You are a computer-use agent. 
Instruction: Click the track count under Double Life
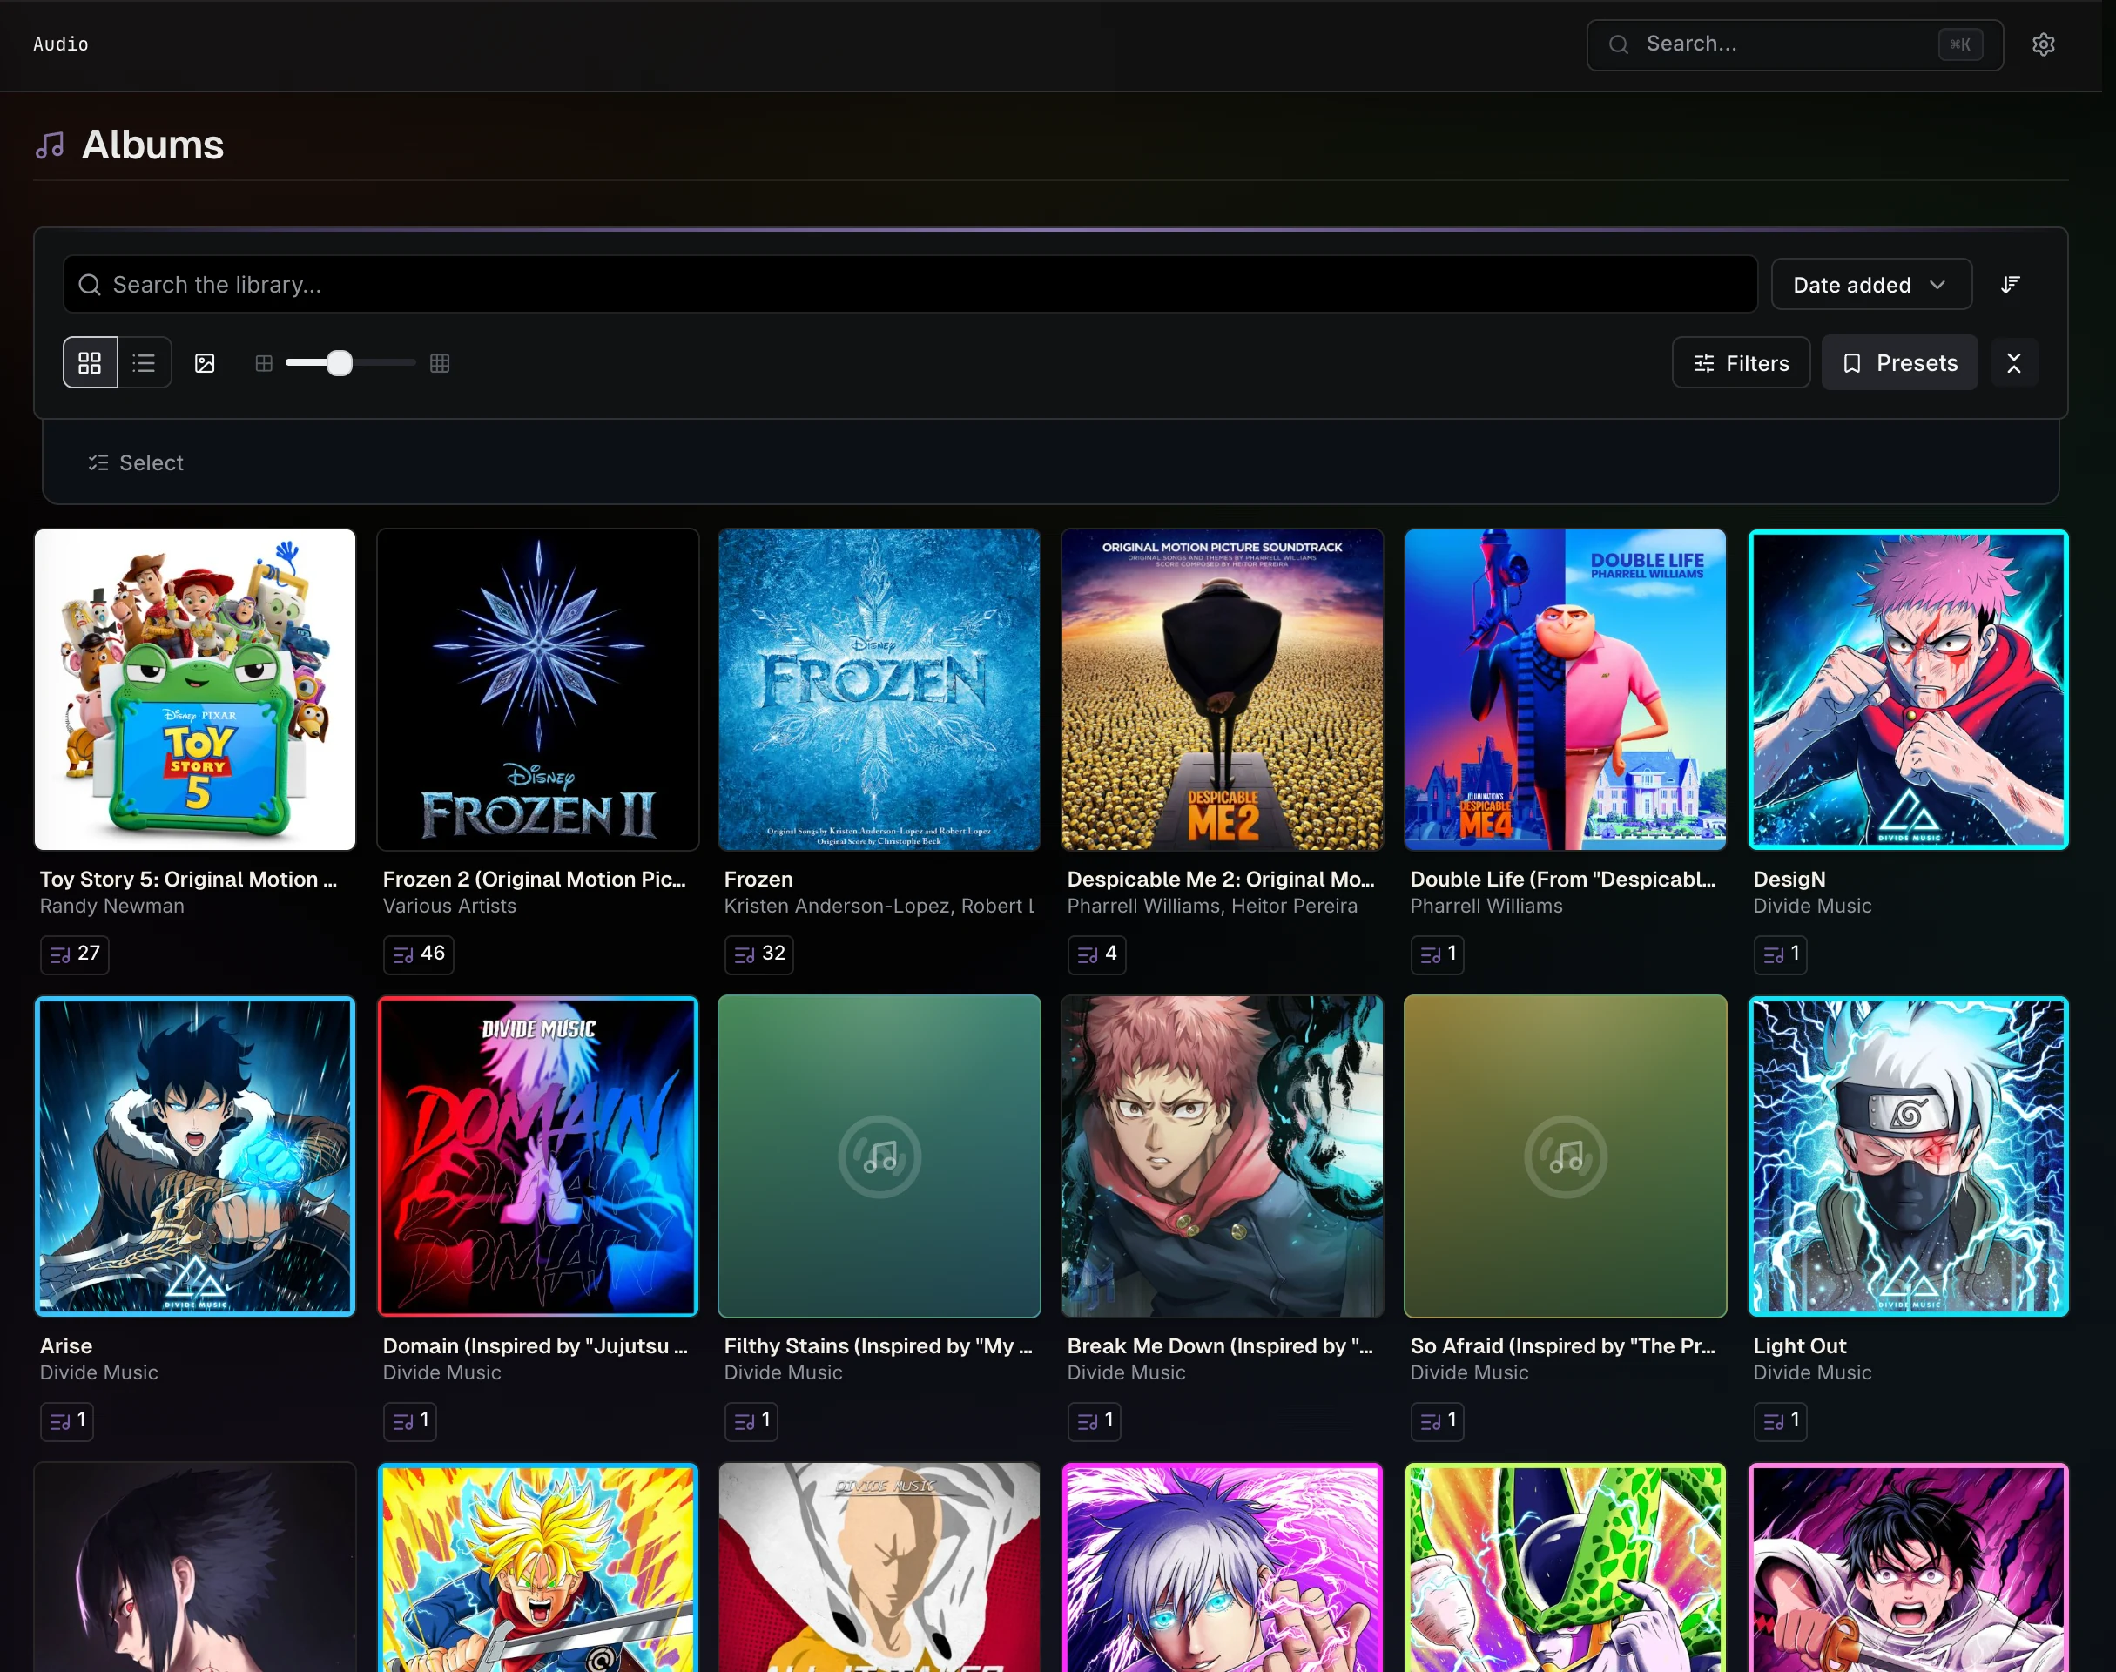(x=1437, y=954)
